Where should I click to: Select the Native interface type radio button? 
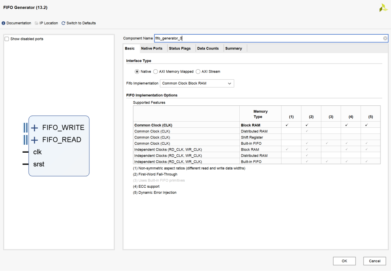point(137,71)
